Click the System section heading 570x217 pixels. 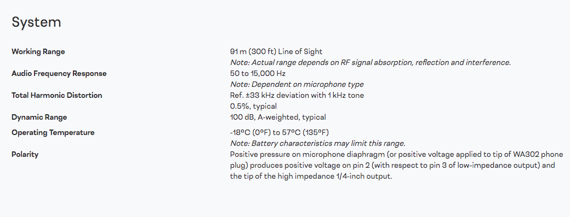click(36, 22)
